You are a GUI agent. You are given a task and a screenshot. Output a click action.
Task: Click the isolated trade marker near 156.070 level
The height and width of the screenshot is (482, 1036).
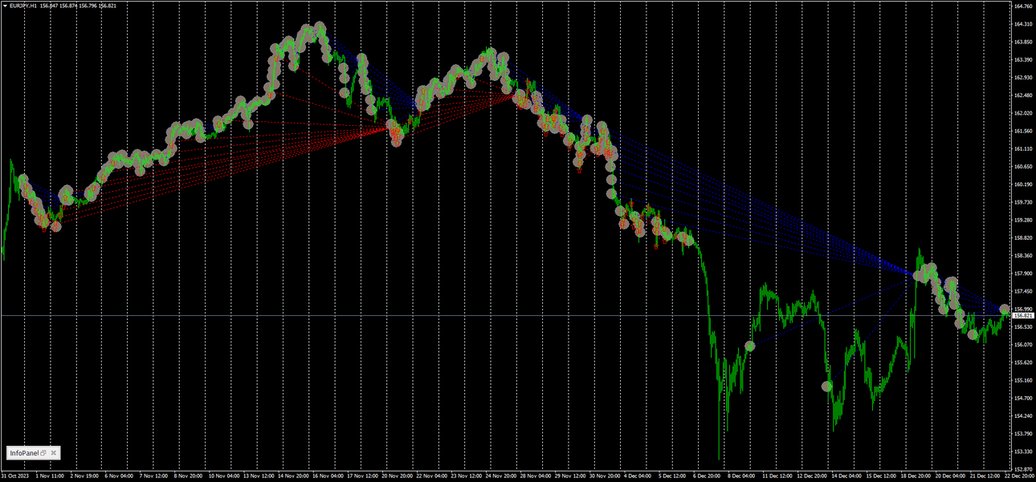click(x=750, y=346)
